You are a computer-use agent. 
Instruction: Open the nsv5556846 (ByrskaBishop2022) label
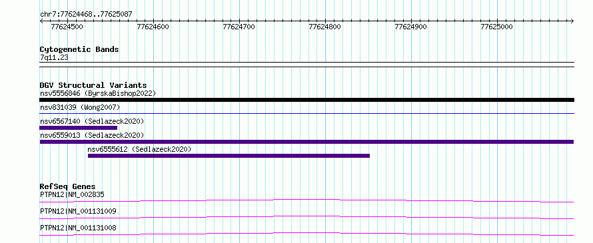pyautogui.click(x=98, y=93)
